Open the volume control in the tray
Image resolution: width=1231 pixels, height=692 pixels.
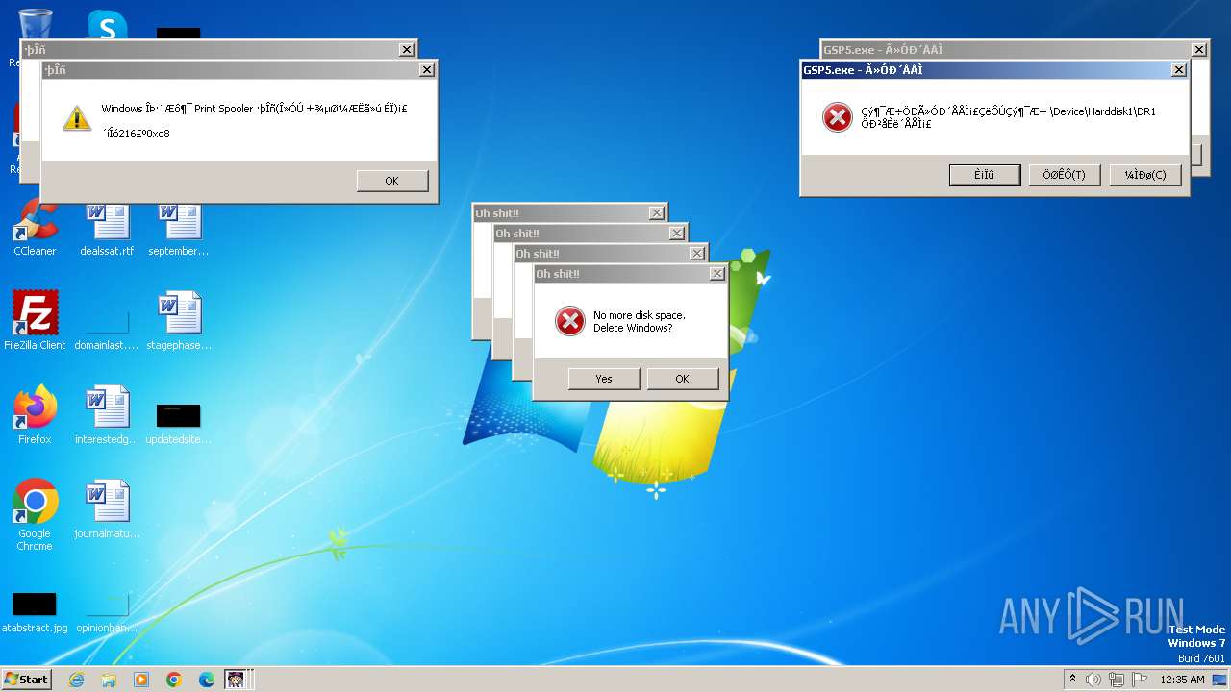1093,680
